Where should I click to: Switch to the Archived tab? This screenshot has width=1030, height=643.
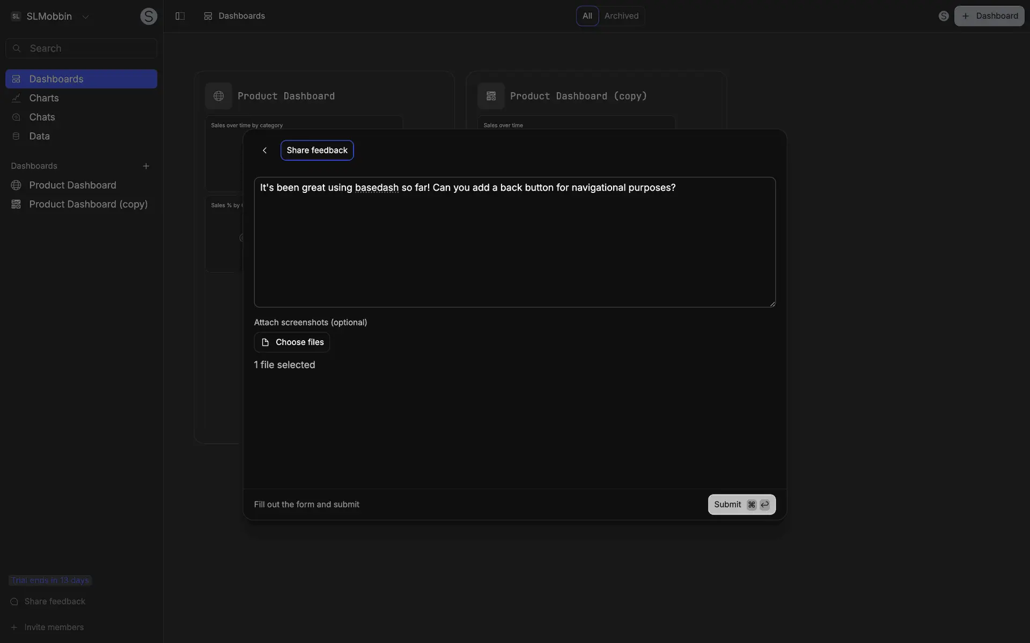(x=621, y=16)
